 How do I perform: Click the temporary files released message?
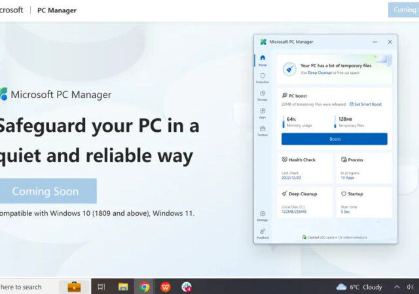pyautogui.click(x=314, y=105)
